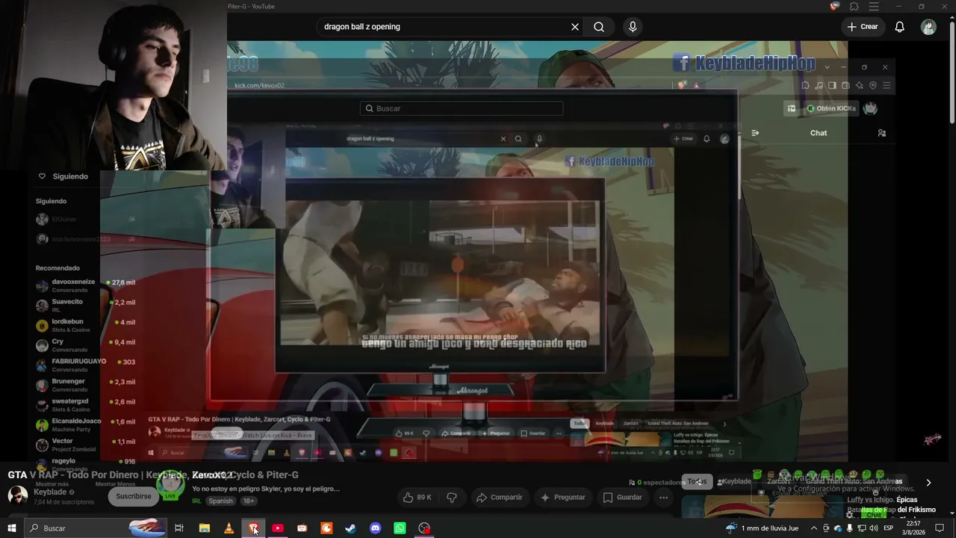The height and width of the screenshot is (538, 956).
Task: Open Kick chat users list icon
Action: [882, 133]
